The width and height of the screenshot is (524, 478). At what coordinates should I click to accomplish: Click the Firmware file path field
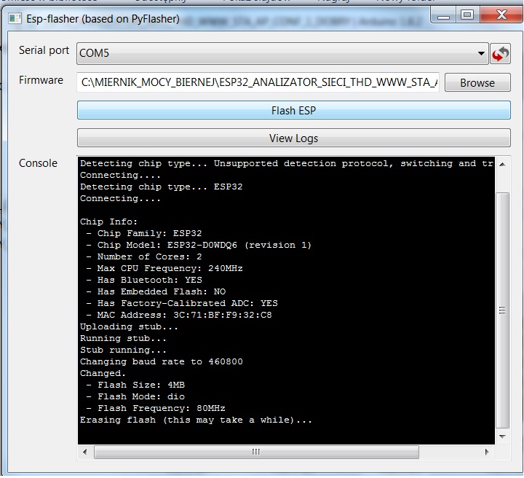[x=258, y=82]
